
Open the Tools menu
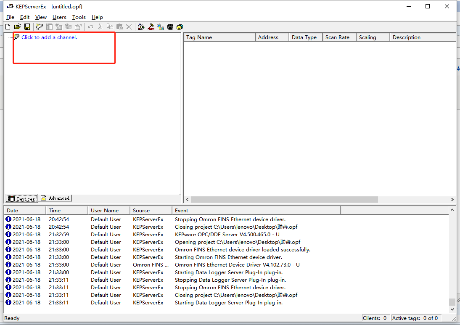(x=79, y=17)
